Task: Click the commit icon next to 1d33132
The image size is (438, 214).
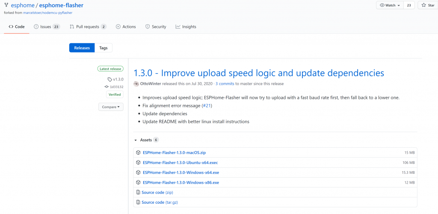Action: tap(107, 87)
